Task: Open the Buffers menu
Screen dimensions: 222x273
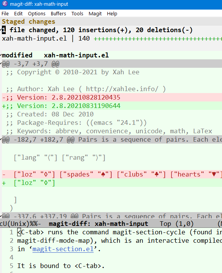Action: [x=58, y=13]
